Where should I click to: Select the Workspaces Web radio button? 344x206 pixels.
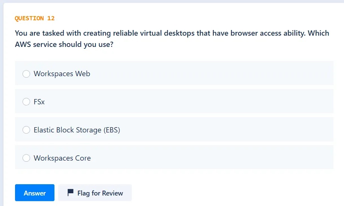26,74
